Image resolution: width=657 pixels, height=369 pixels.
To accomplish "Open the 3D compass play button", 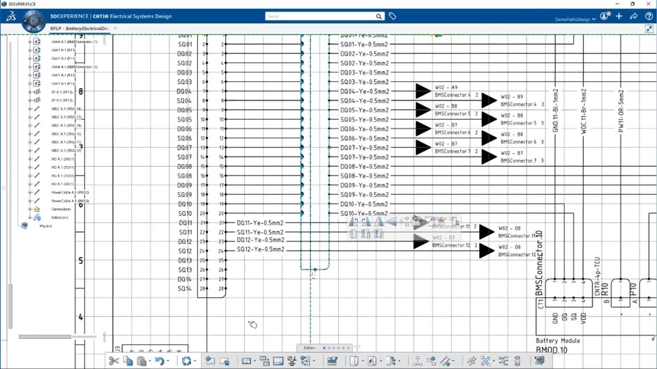I will [34, 20].
